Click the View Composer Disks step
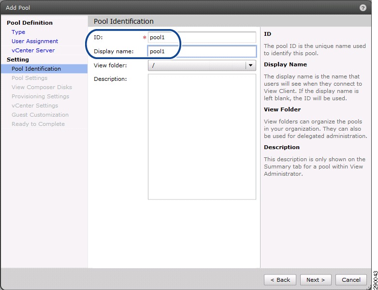The image size is (378, 290). click(x=42, y=87)
